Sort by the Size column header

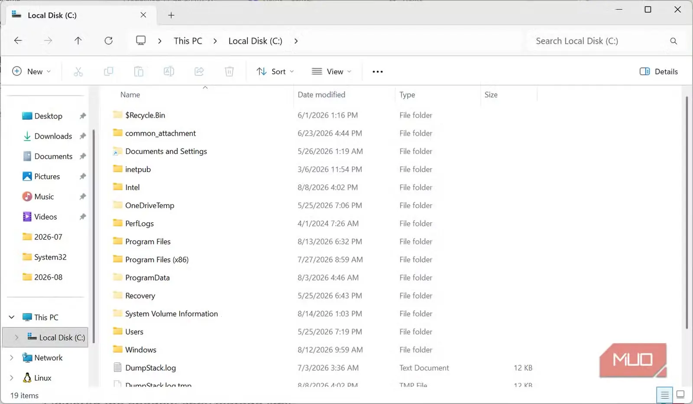(x=491, y=94)
